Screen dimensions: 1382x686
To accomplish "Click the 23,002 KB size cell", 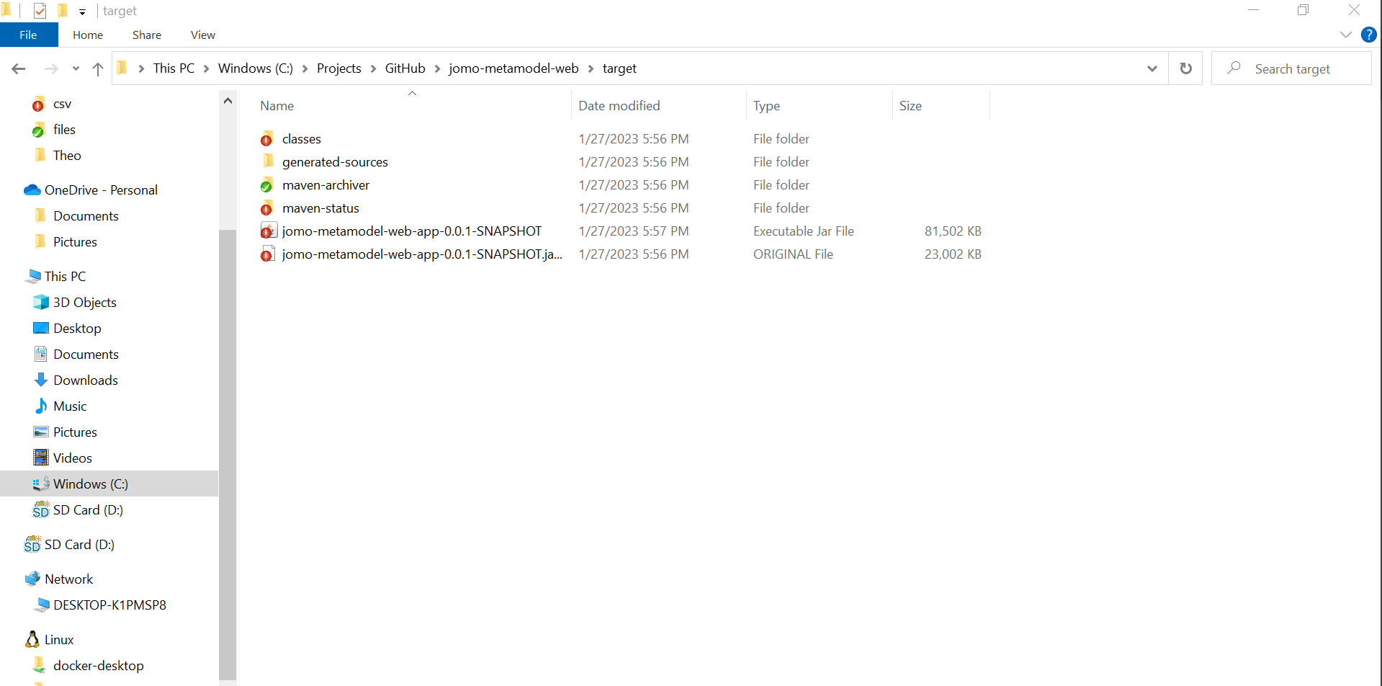I will tap(953, 254).
